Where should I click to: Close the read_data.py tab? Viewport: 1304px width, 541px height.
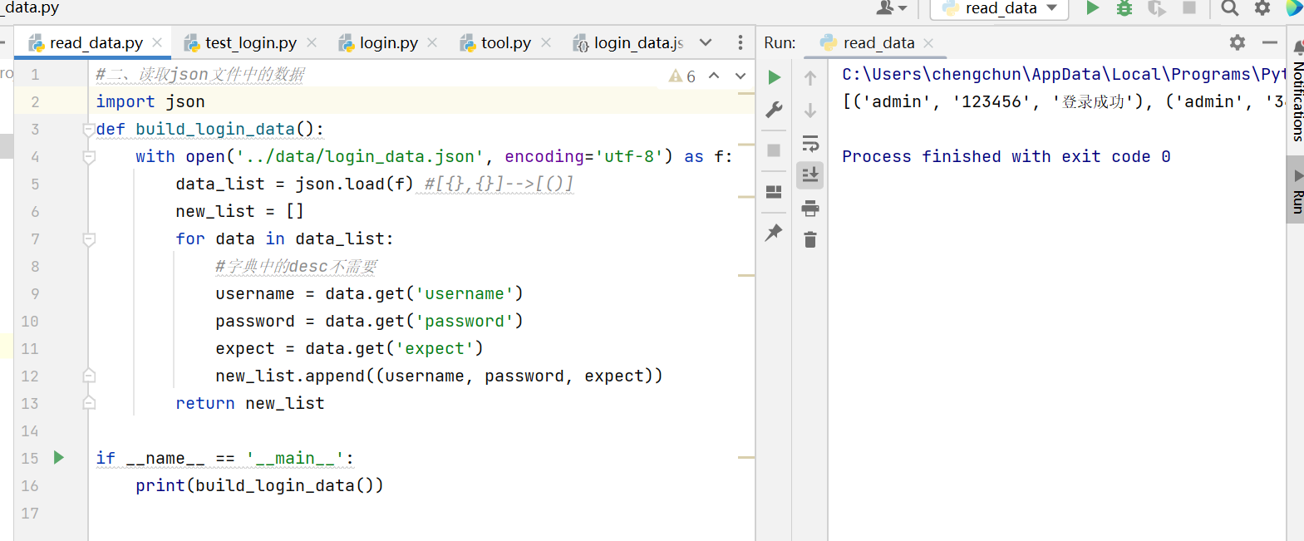[x=157, y=42]
